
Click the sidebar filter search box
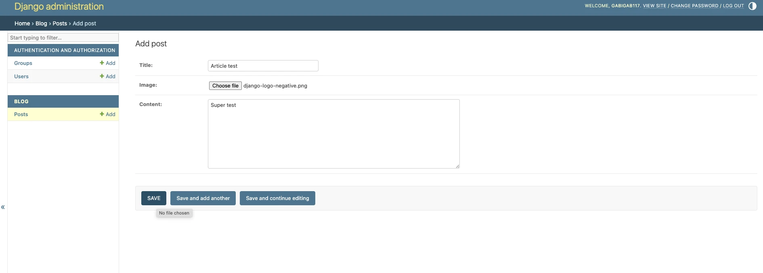(63, 38)
